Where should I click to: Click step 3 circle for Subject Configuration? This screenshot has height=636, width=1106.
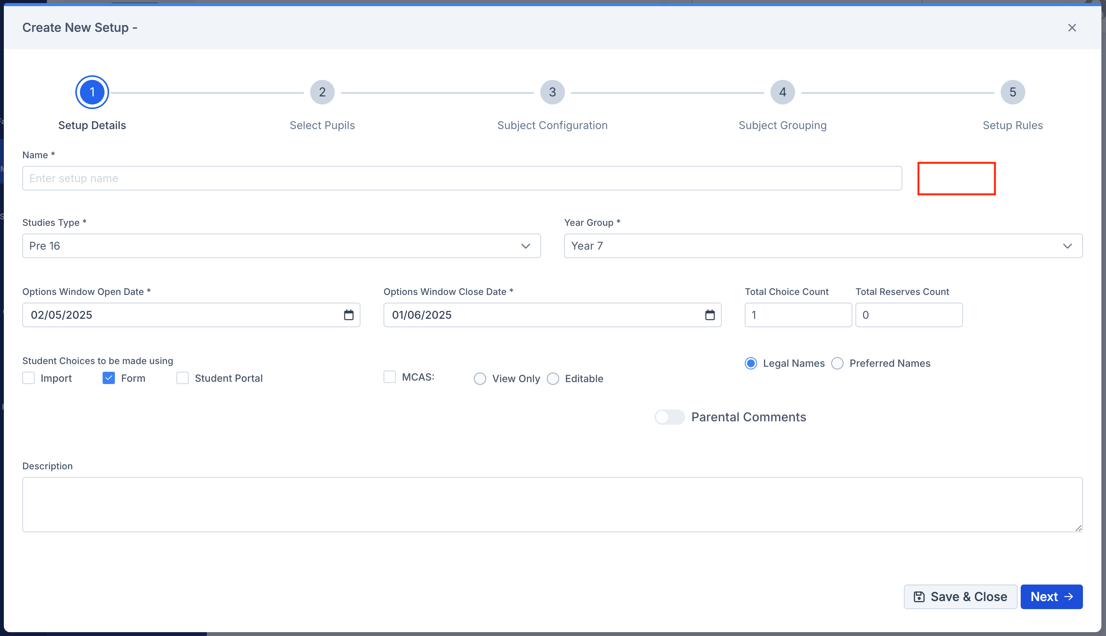pyautogui.click(x=552, y=92)
